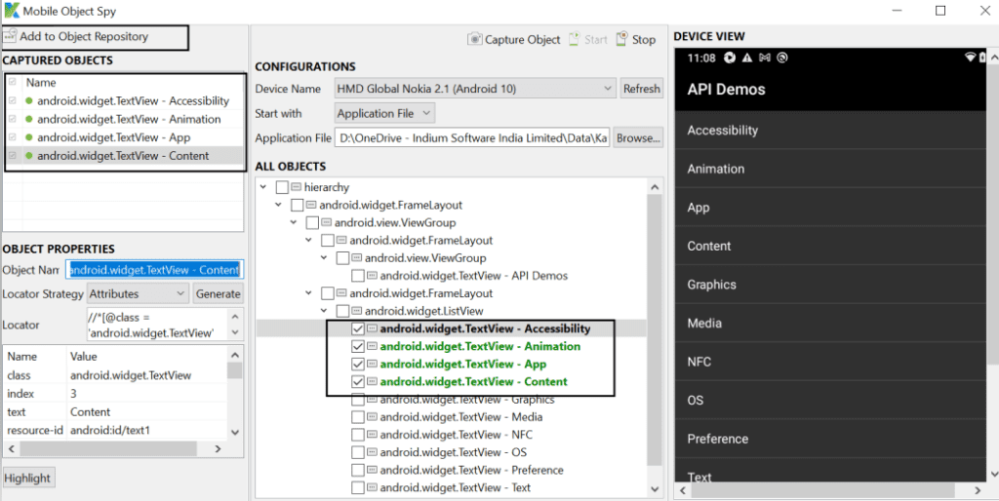Click the Refresh devices button
The image size is (999, 501).
641,89
